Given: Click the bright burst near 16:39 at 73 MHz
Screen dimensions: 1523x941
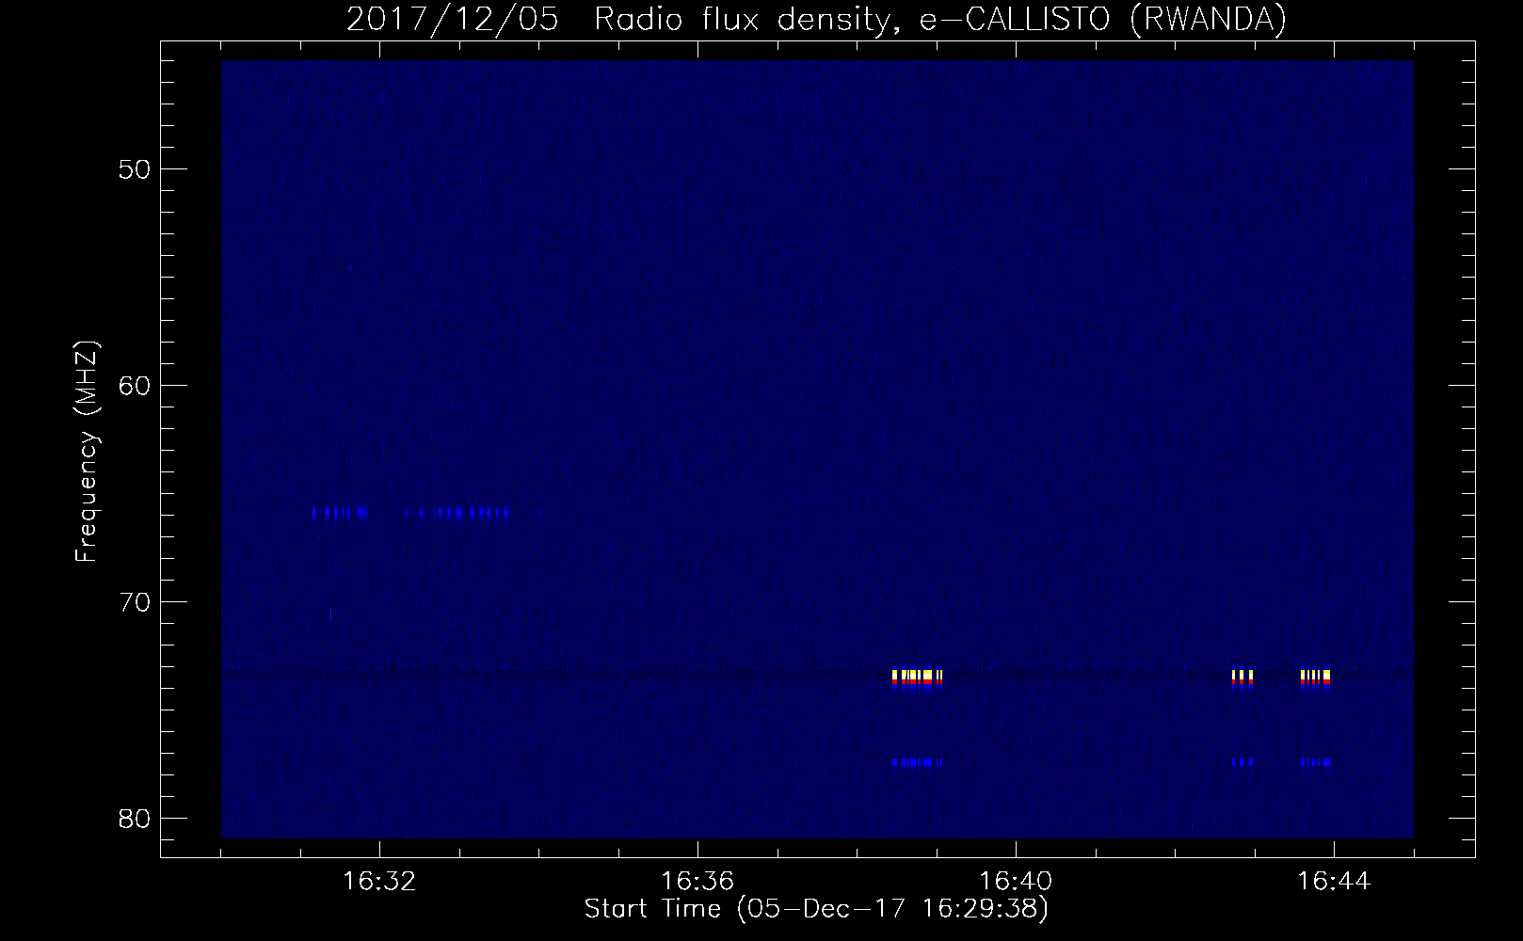Looking at the screenshot, I should pos(917,678).
